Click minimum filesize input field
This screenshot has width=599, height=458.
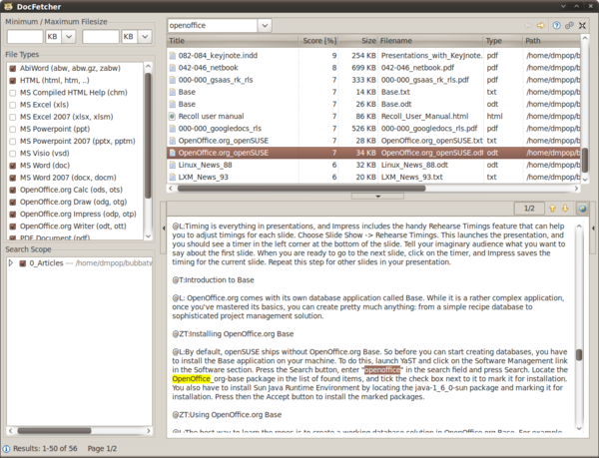click(x=25, y=37)
